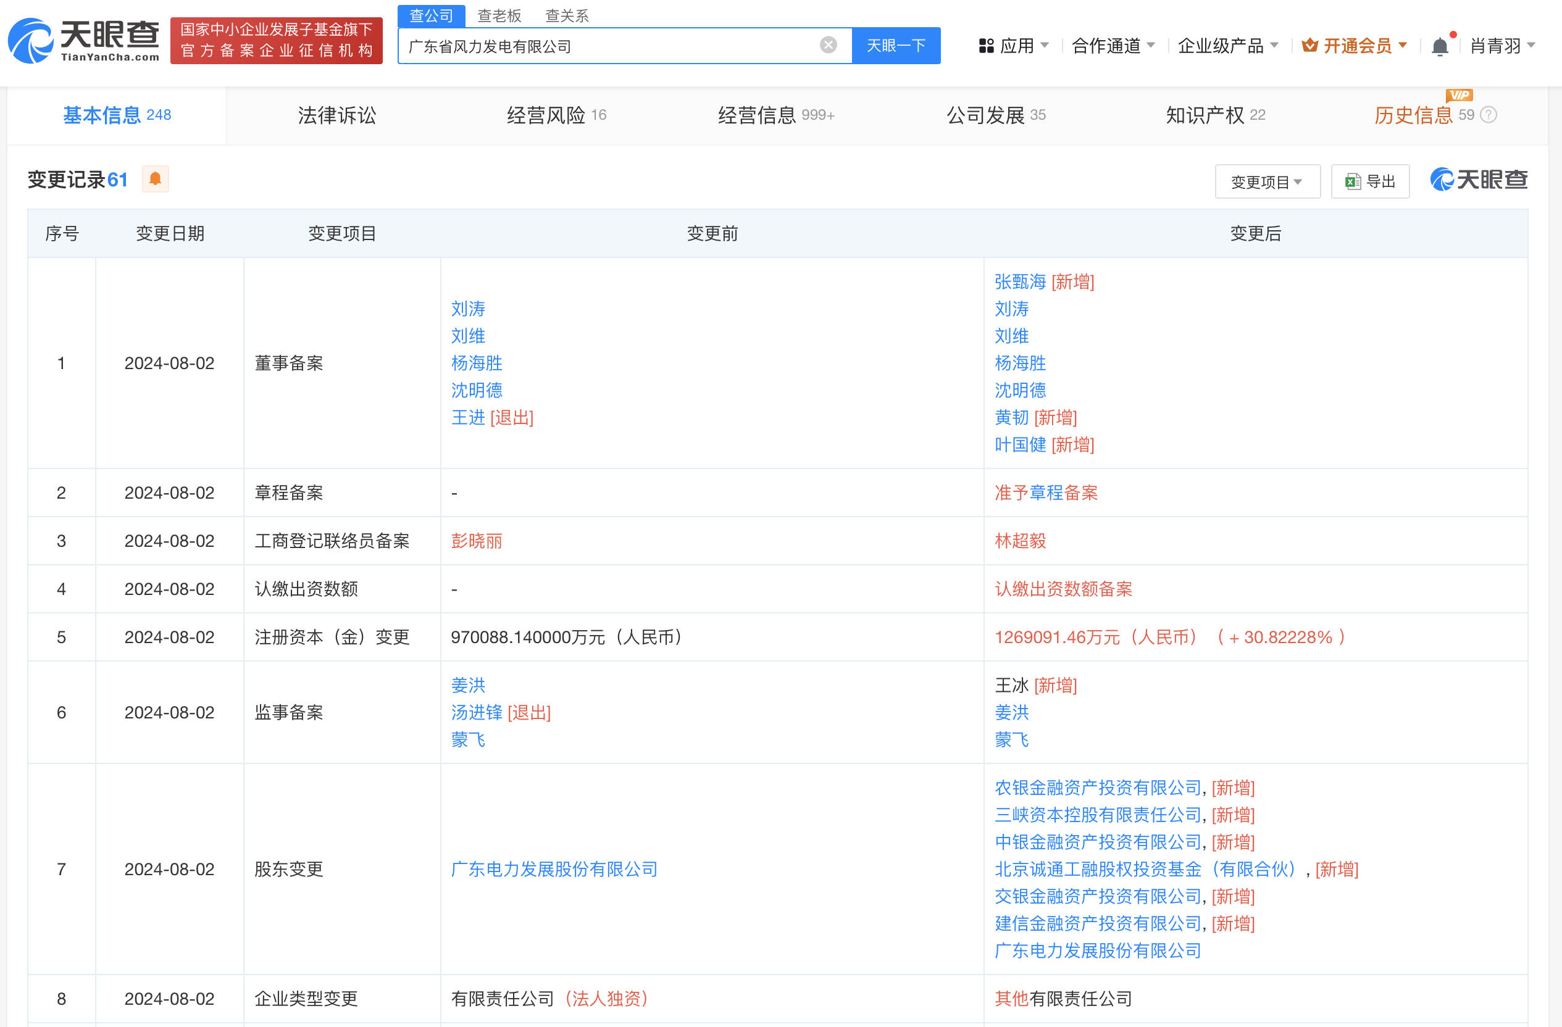The image size is (1562, 1027).
Task: Click the Excel icon on 导出 button
Action: click(x=1352, y=182)
